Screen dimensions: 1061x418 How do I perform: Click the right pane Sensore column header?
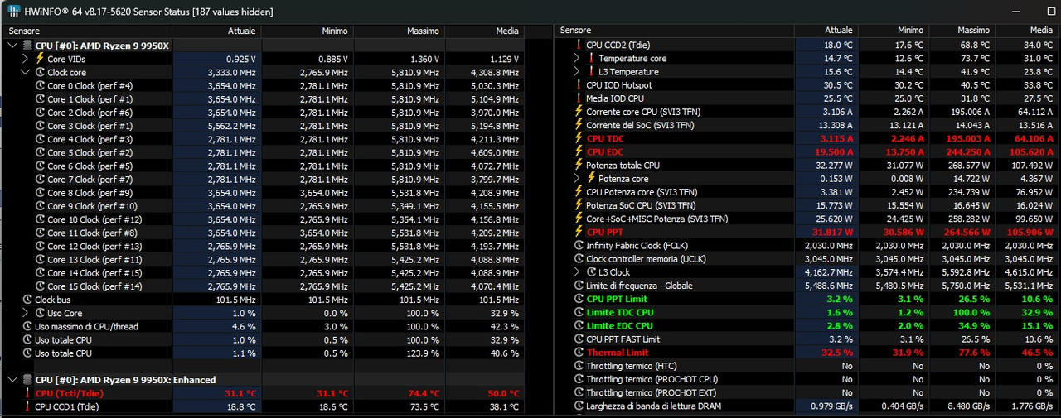click(x=675, y=31)
